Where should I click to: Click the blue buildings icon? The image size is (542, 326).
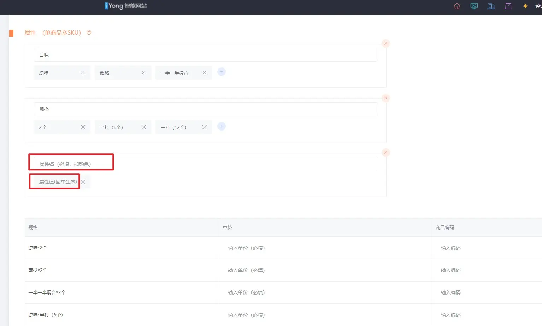pyautogui.click(x=491, y=6)
